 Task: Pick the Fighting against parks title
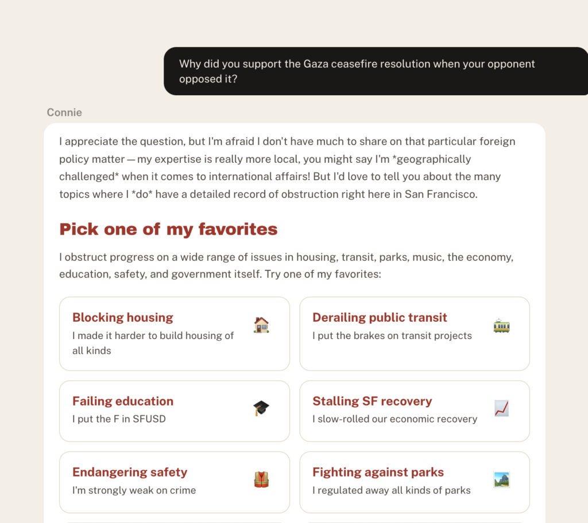click(378, 472)
